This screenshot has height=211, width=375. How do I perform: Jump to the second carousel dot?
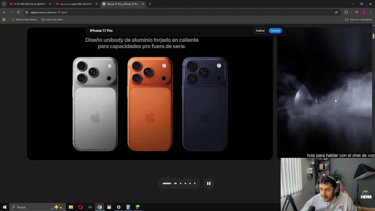[x=175, y=183]
